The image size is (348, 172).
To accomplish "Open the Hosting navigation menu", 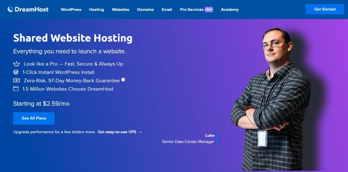I will coord(97,10).
